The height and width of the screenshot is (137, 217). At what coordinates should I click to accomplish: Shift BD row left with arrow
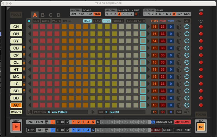pyautogui.click(x=29, y=98)
